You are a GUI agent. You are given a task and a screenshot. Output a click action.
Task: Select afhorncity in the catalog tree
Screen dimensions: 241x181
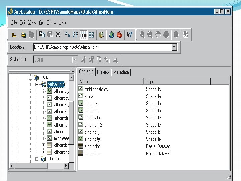[61, 91]
